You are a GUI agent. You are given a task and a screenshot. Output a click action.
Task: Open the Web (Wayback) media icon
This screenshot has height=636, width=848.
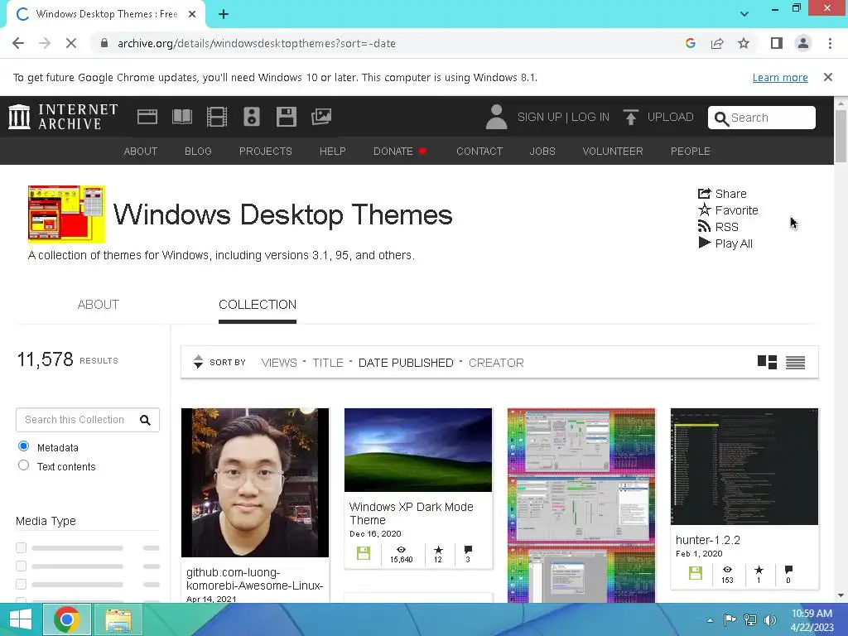pos(147,117)
